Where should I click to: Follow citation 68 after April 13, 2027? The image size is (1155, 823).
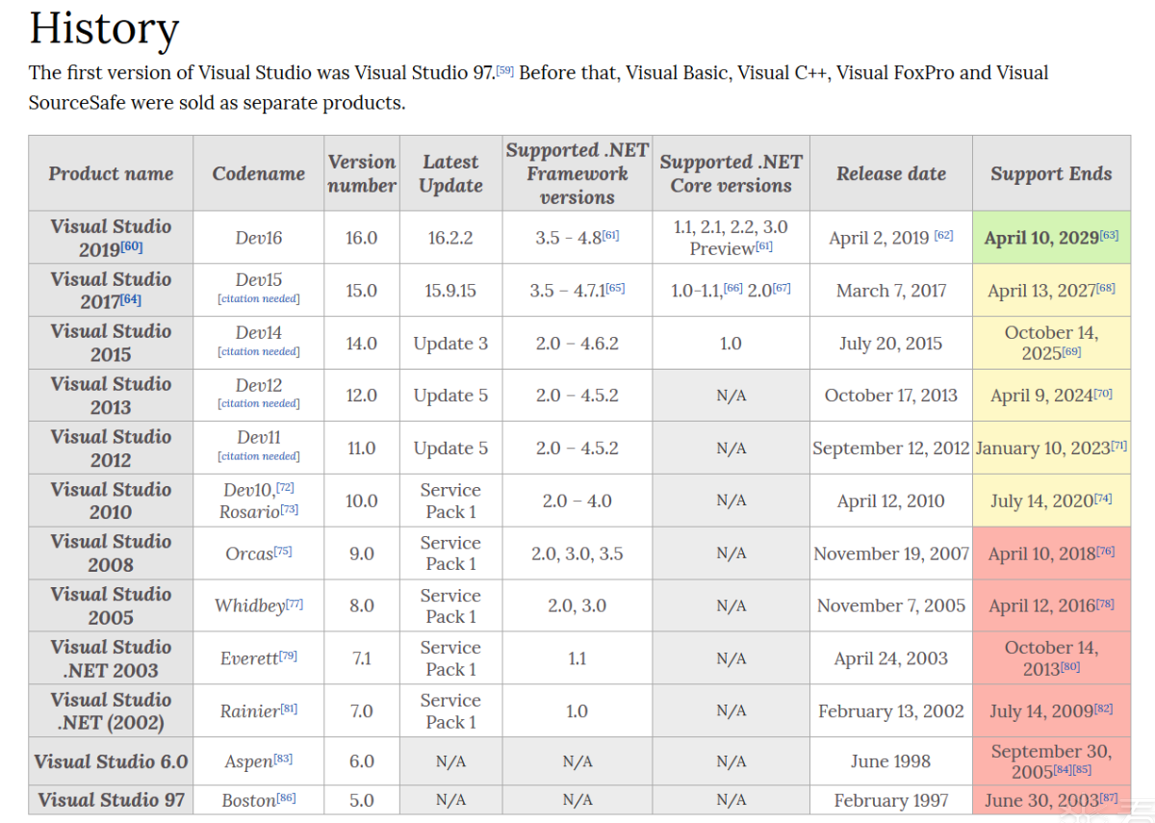1106,287
